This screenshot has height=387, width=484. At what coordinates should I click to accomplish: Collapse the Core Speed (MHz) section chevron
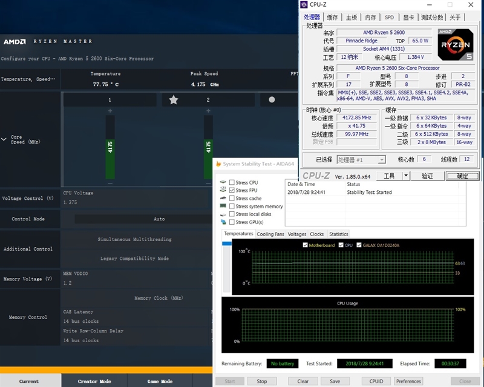tap(4, 139)
